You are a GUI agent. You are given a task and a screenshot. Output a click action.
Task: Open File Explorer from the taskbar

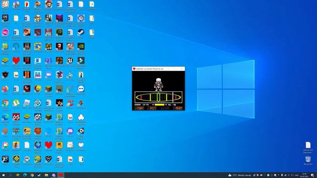(x=46, y=175)
